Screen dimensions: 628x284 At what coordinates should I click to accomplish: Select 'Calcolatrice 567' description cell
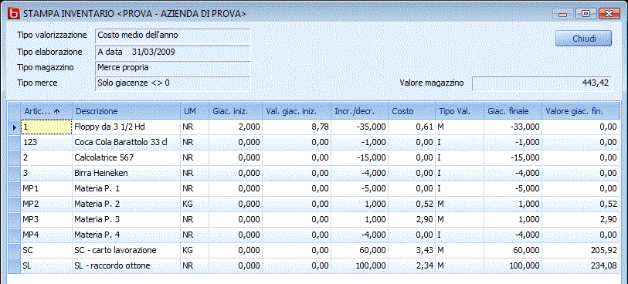tap(126, 158)
